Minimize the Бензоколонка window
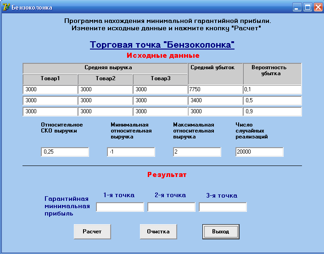The width and height of the screenshot is (324, 254). (297, 7)
